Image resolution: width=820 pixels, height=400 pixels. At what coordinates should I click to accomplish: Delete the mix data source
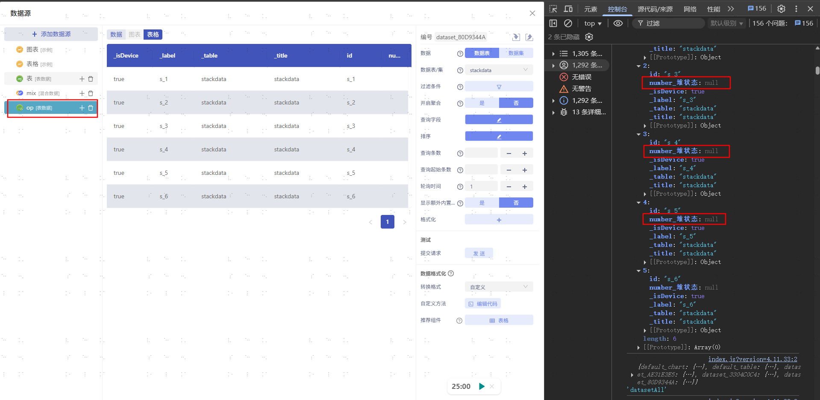tap(91, 93)
